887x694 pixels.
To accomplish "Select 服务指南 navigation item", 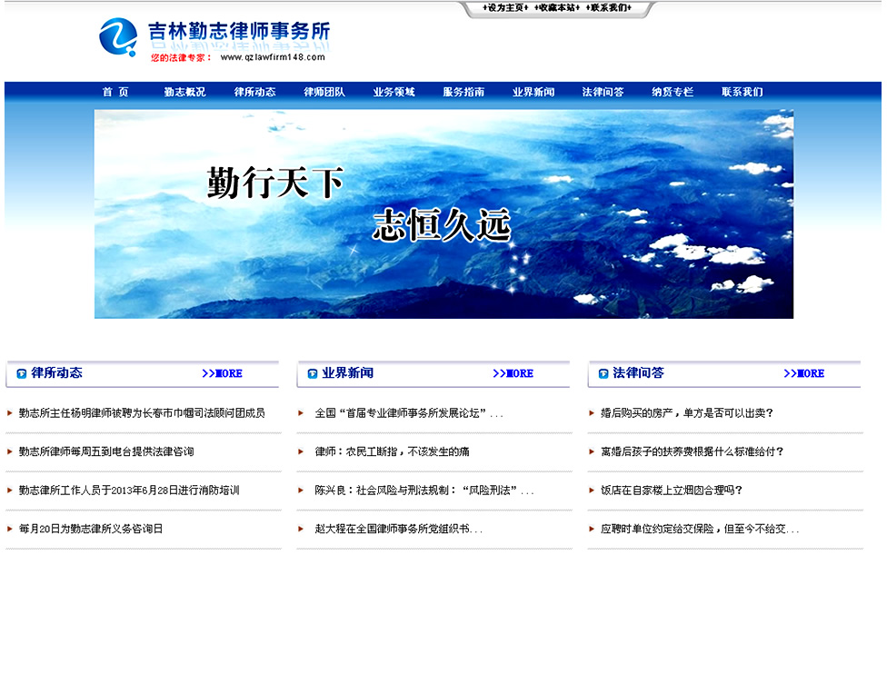I will (x=463, y=92).
